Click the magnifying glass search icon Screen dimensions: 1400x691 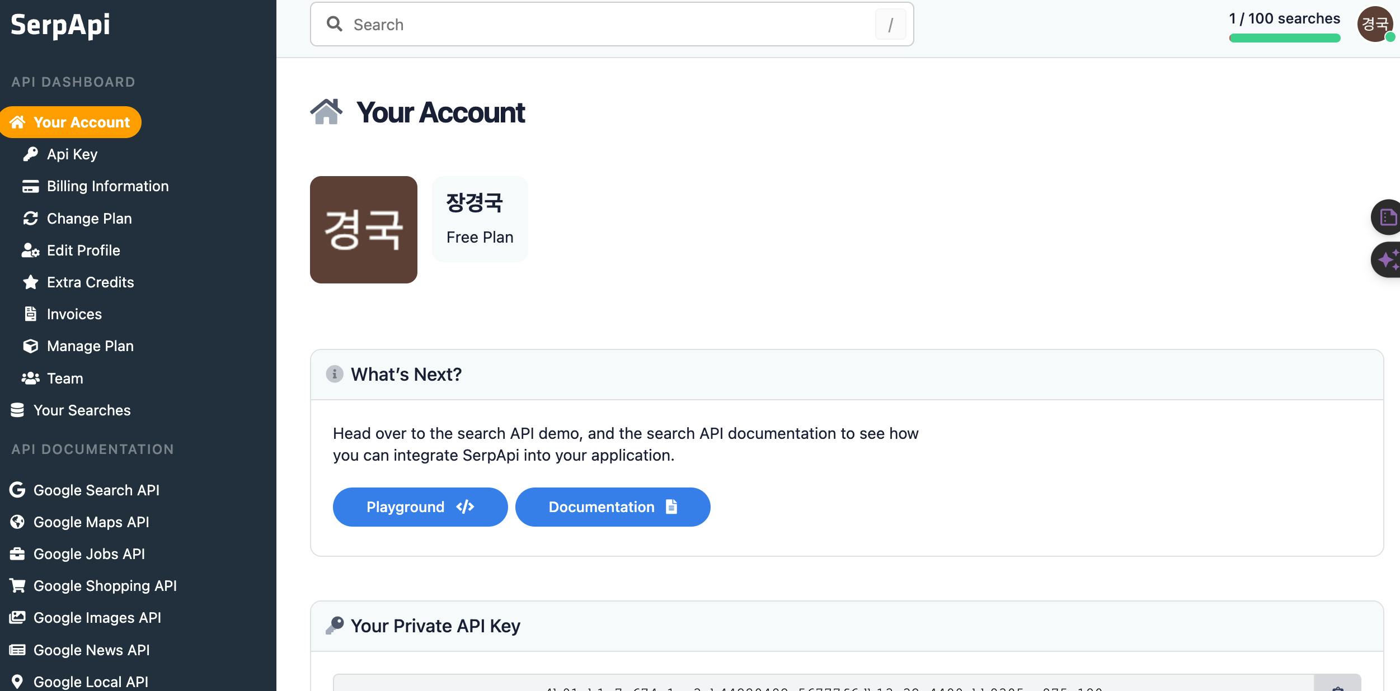335,24
